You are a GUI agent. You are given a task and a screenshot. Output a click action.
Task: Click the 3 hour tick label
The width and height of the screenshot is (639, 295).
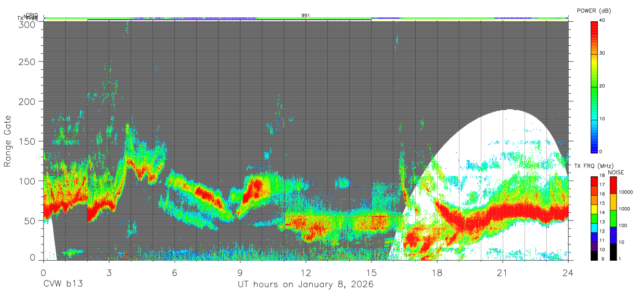pyautogui.click(x=109, y=273)
